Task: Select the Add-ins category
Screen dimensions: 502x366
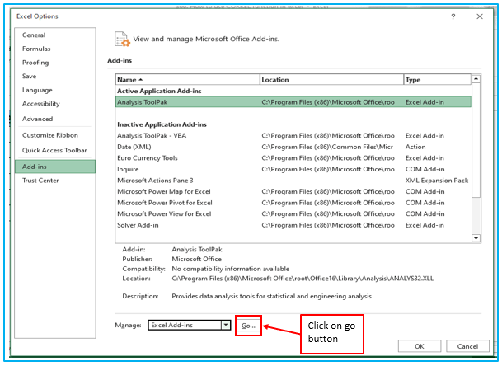Action: (x=55, y=167)
